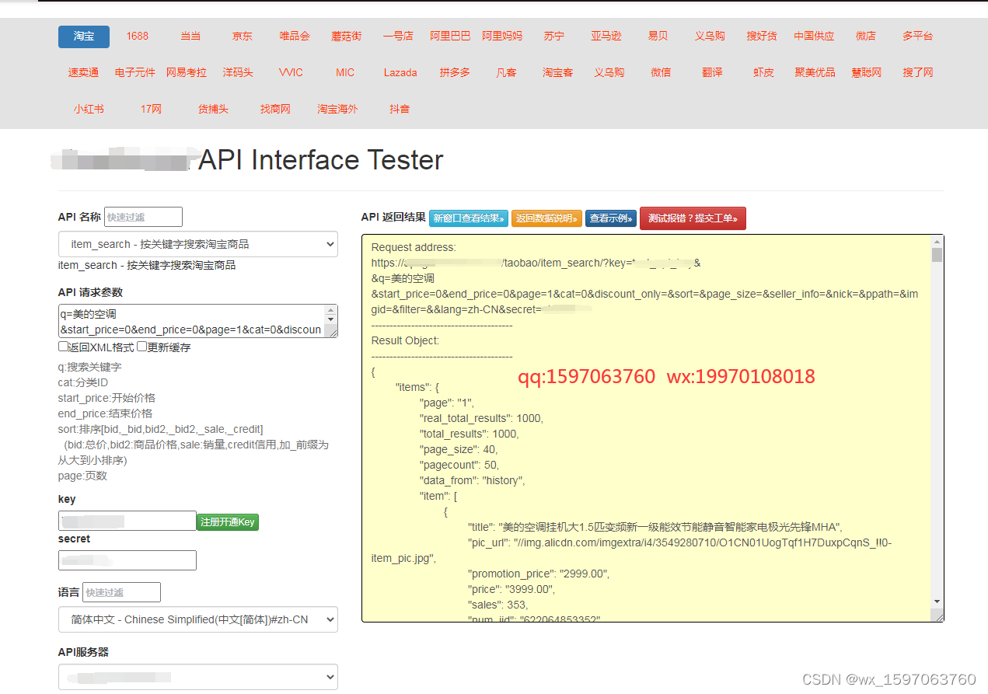The height and width of the screenshot is (694, 988).
Task: Select the 17网 tab
Action: point(151,110)
